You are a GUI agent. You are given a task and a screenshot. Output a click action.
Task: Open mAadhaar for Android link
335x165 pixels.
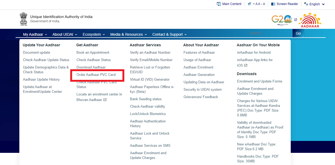(x=254, y=53)
